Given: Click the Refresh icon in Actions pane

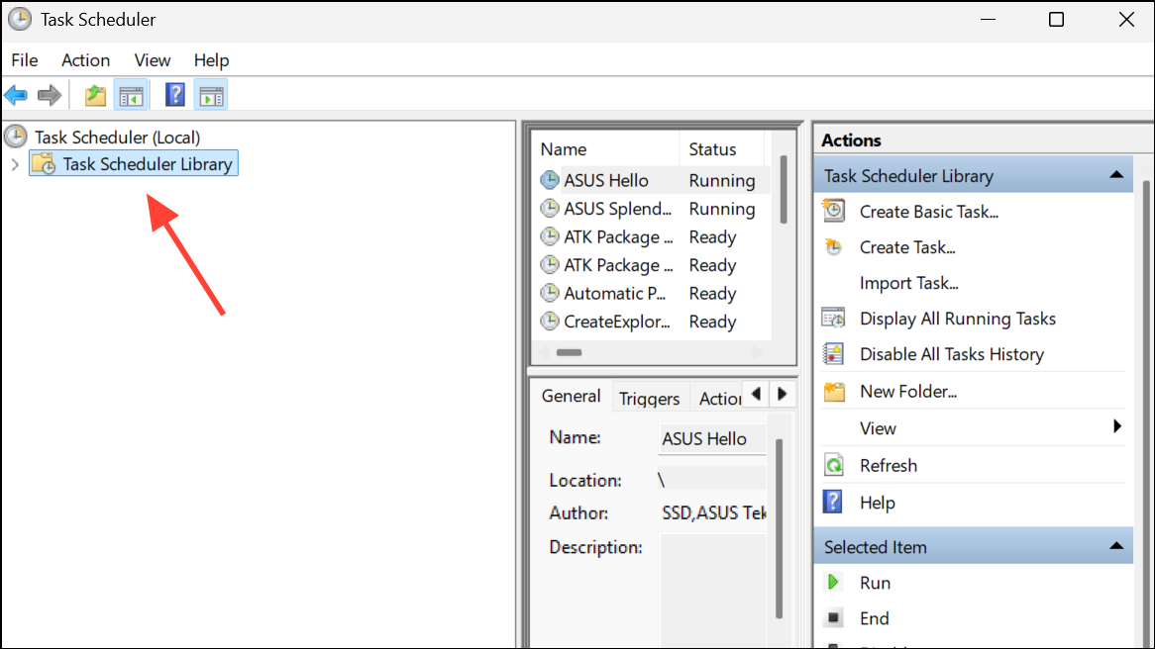Looking at the screenshot, I should (833, 465).
